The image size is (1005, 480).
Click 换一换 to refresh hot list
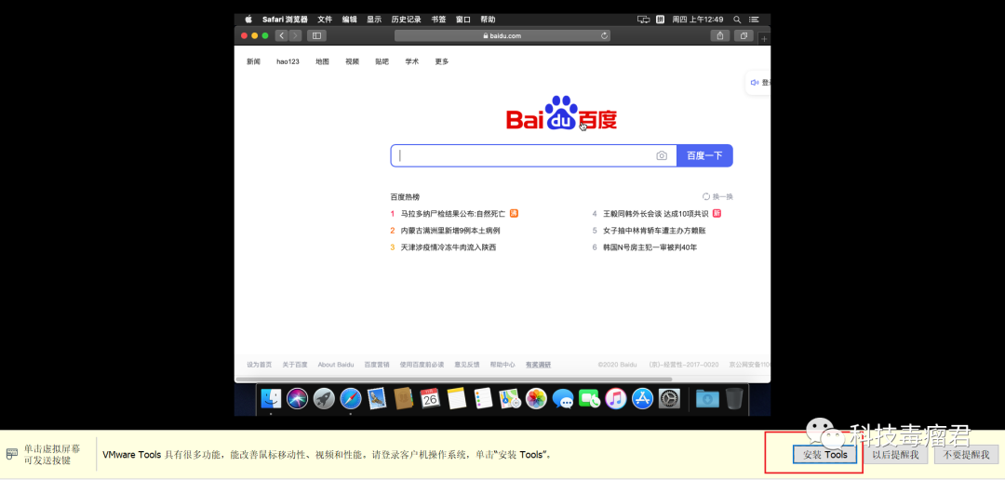click(x=717, y=196)
